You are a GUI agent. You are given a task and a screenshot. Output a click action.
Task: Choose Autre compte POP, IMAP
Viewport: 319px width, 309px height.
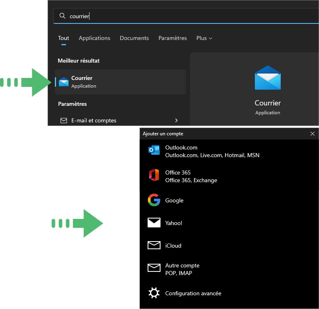229,269
